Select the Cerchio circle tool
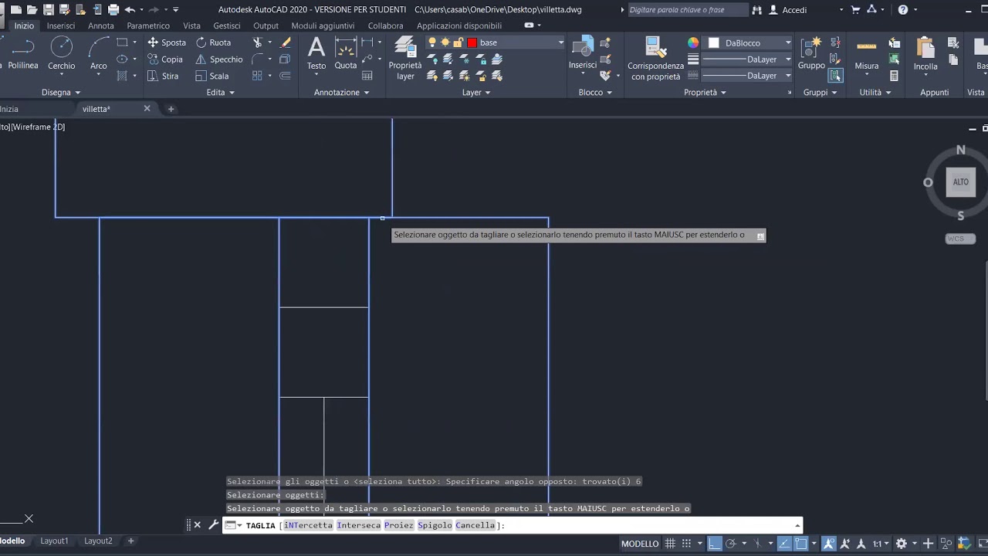 (62, 54)
